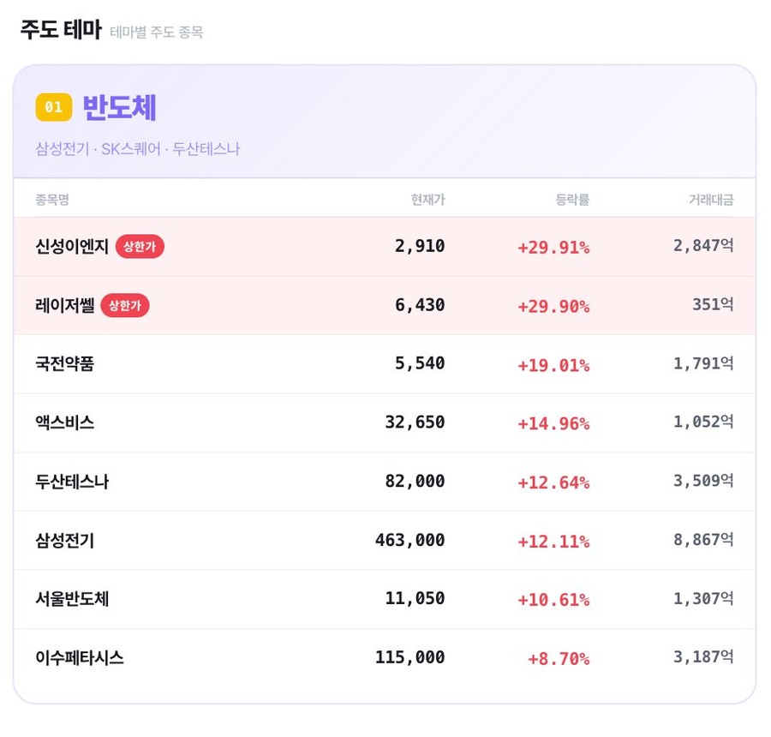Open the 반도체 theme title

(120, 106)
